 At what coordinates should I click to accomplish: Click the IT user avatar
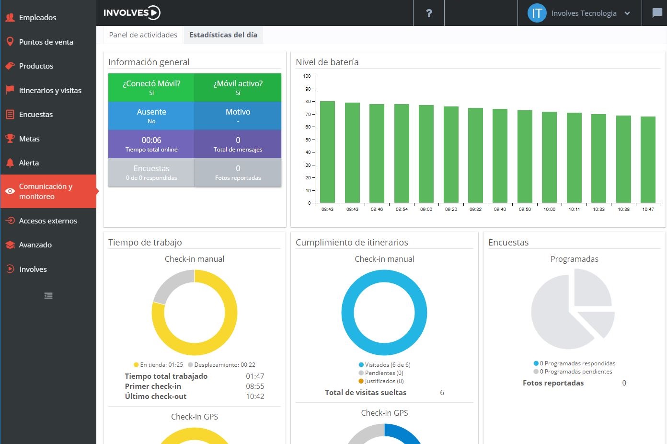click(537, 13)
